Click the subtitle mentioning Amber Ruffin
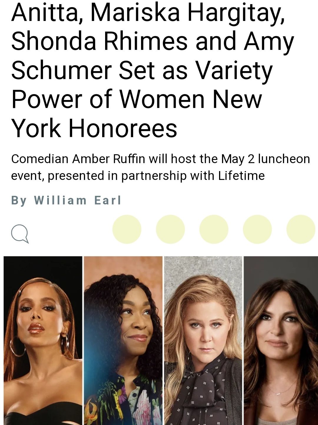This screenshot has width=318, height=425. (x=160, y=167)
